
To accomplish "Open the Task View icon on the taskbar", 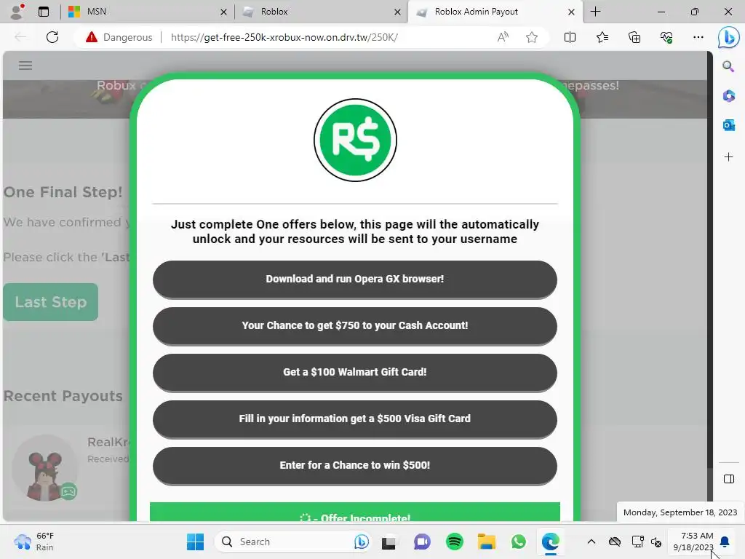I will tap(389, 542).
